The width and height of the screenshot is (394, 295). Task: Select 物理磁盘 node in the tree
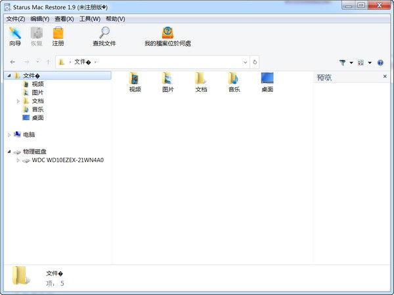[35, 151]
